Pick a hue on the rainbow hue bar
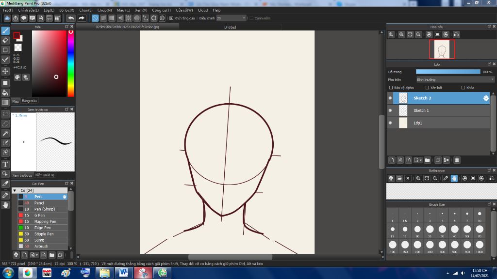The image size is (497, 279). pos(71,63)
